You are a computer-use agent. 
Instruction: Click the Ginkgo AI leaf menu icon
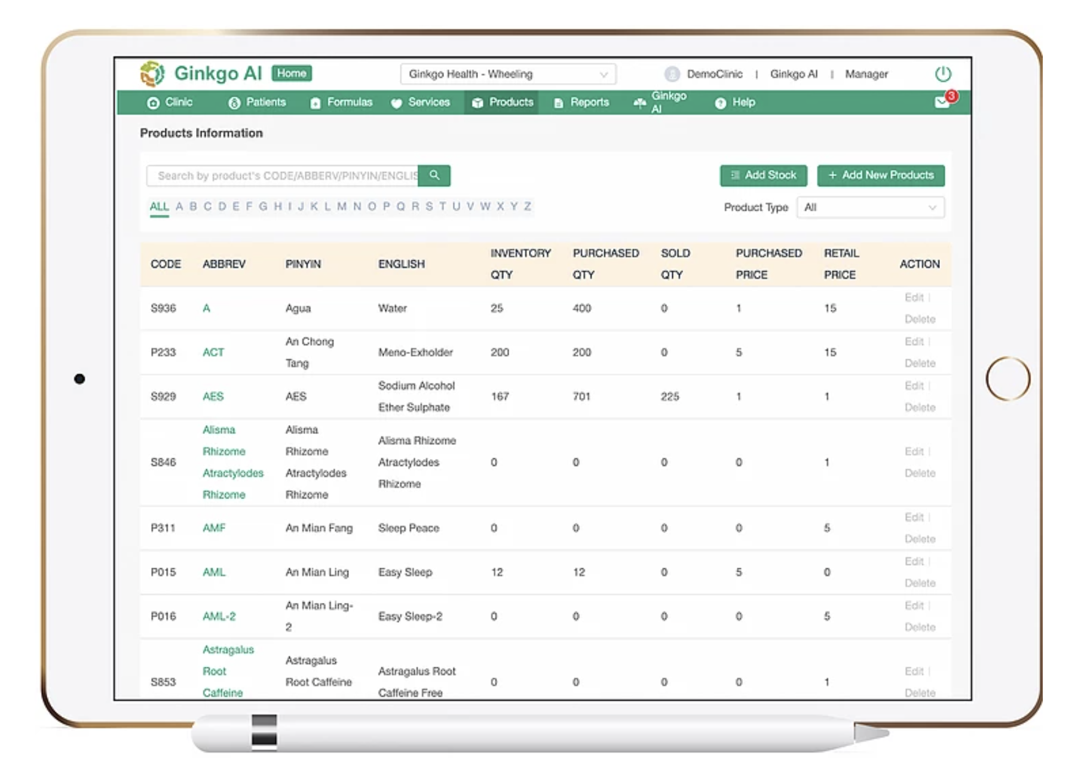coord(639,103)
